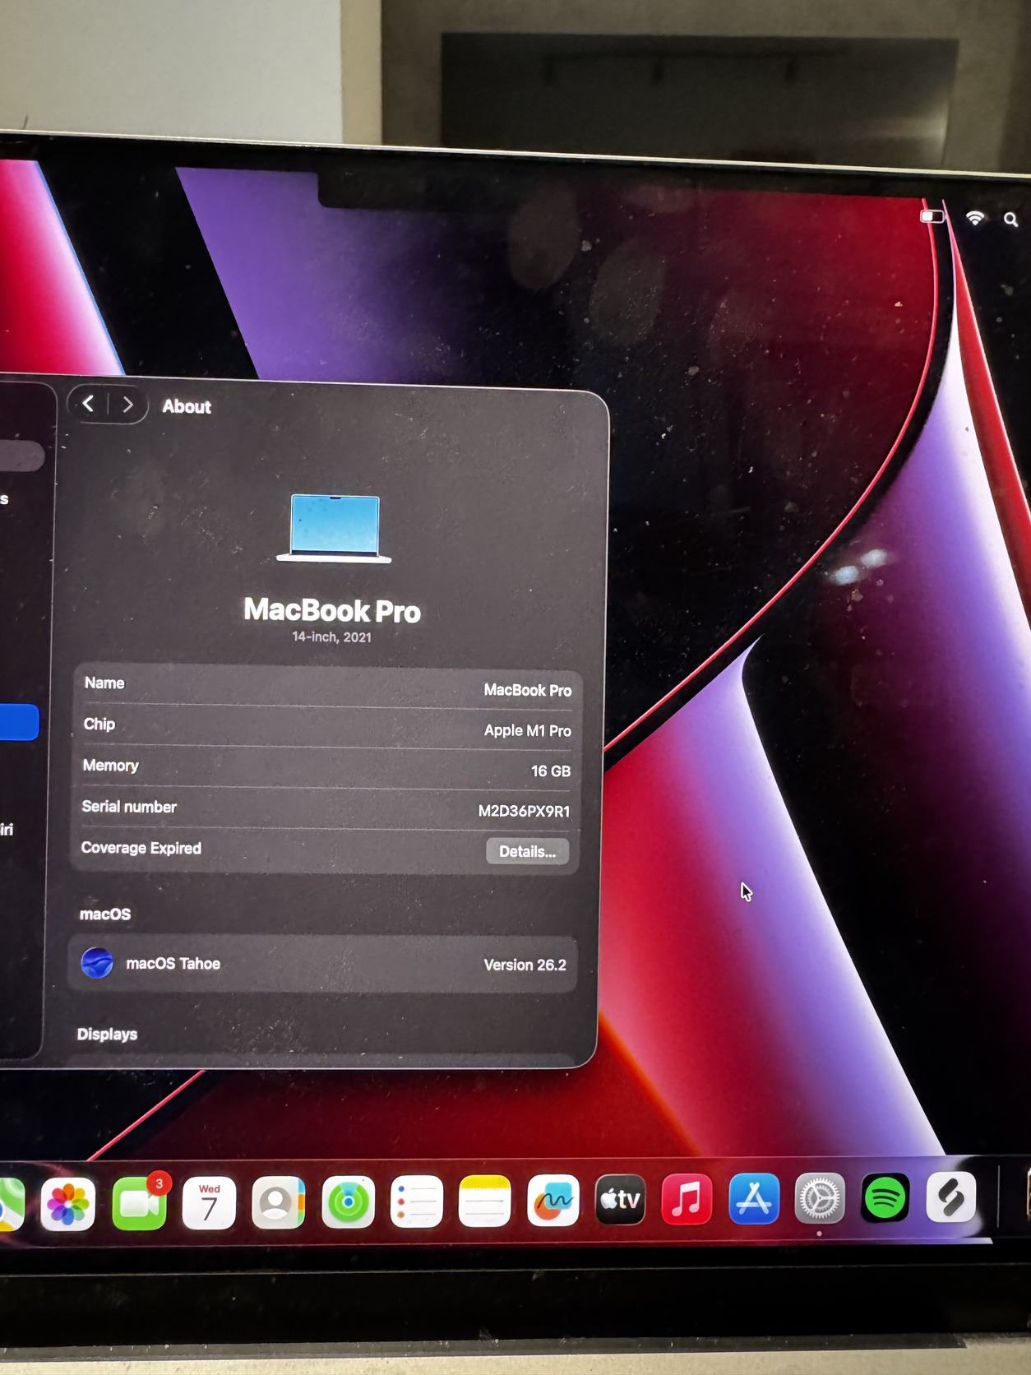Select the 'Apple M1 Pro' chip value
The width and height of the screenshot is (1031, 1375).
(527, 730)
